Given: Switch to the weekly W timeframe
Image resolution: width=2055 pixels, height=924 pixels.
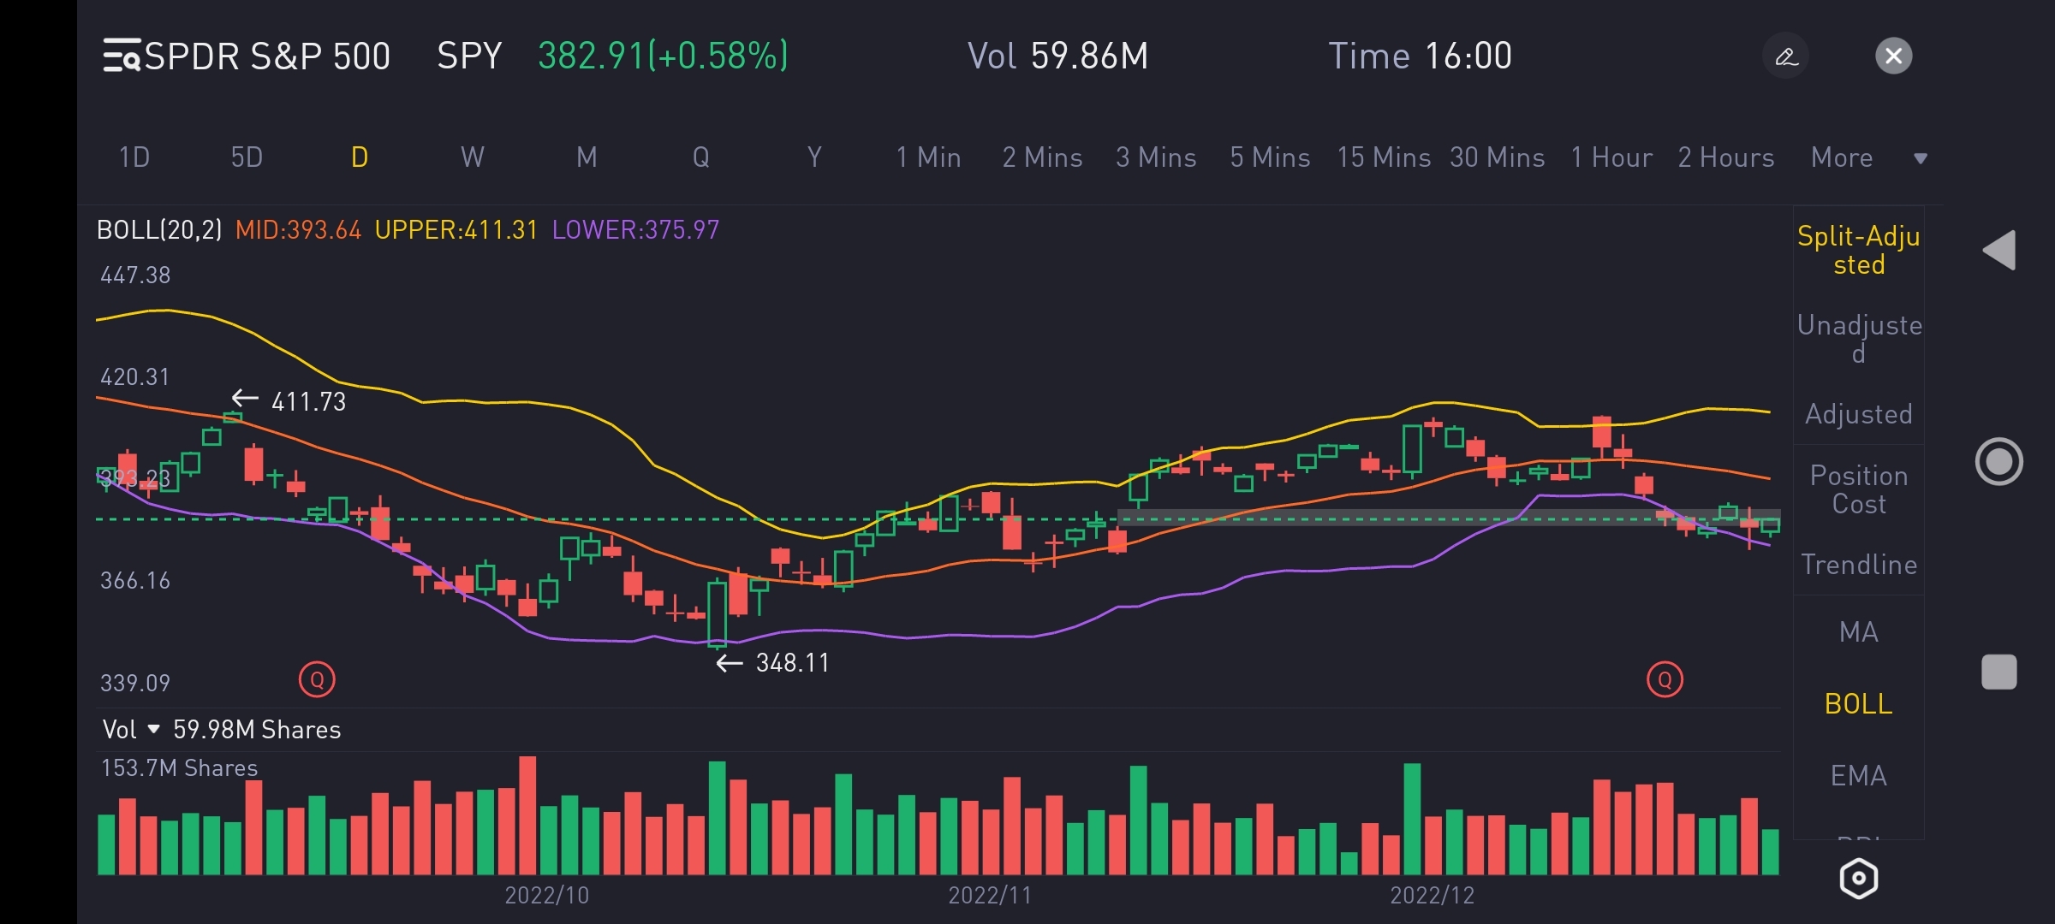Looking at the screenshot, I should pyautogui.click(x=473, y=157).
